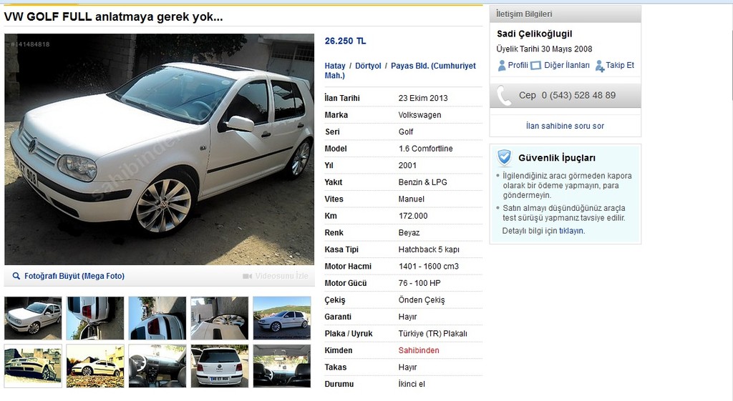733x401 pixels.
Task: Click the tıklayın detailed info link
Action: coord(571,231)
